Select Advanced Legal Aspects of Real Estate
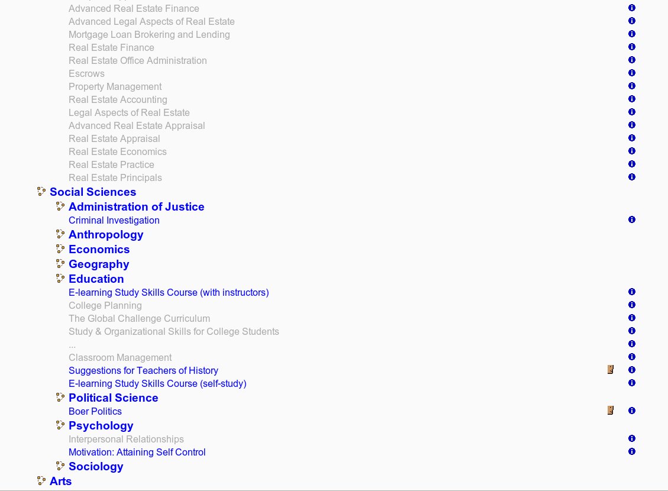 [x=151, y=22]
